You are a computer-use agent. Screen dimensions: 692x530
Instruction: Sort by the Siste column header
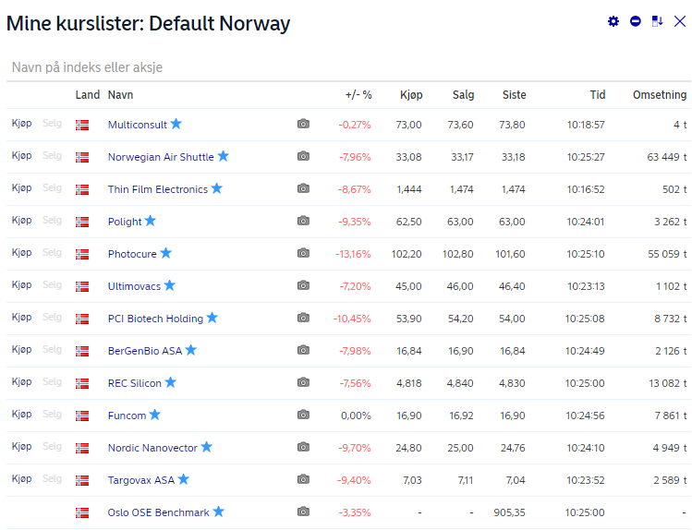(x=514, y=95)
